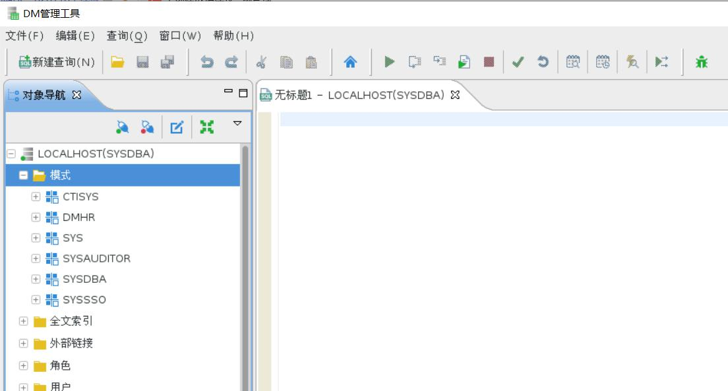Image resolution: width=728 pixels, height=391 pixels.
Task: Open the 窗口(W) menu
Action: (180, 36)
